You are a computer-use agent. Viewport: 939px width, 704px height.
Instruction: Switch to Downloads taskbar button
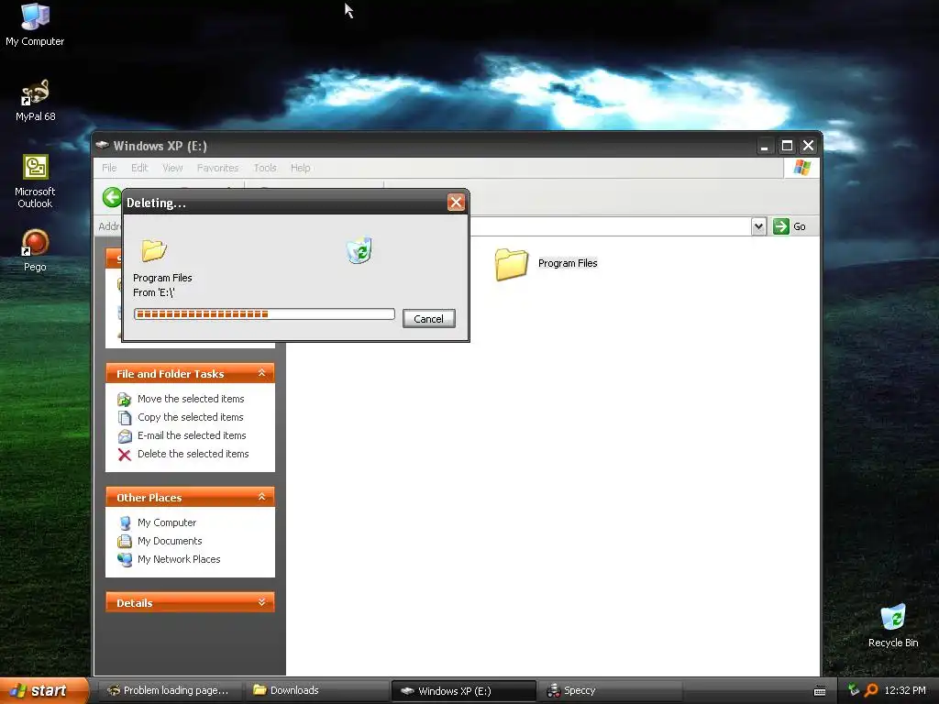click(x=316, y=690)
